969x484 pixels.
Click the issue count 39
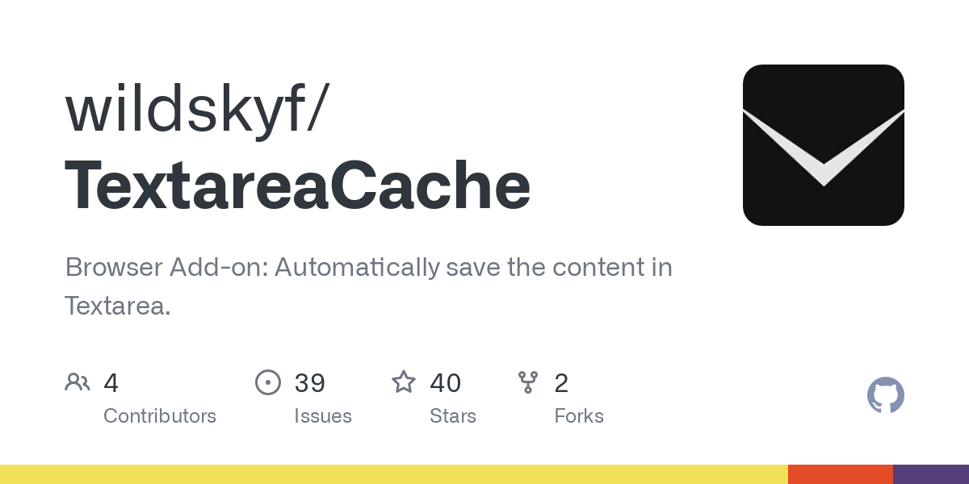point(310,383)
